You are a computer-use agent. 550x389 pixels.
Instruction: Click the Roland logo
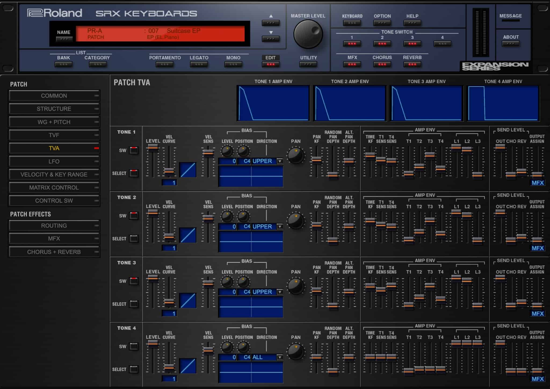(x=55, y=13)
